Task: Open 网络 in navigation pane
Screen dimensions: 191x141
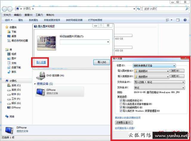Action: 10,117
